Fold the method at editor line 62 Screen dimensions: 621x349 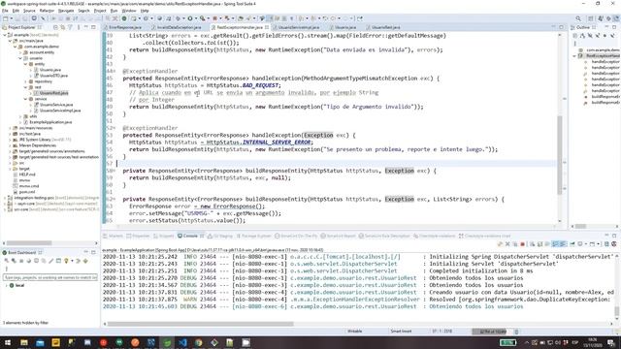[x=114, y=199]
